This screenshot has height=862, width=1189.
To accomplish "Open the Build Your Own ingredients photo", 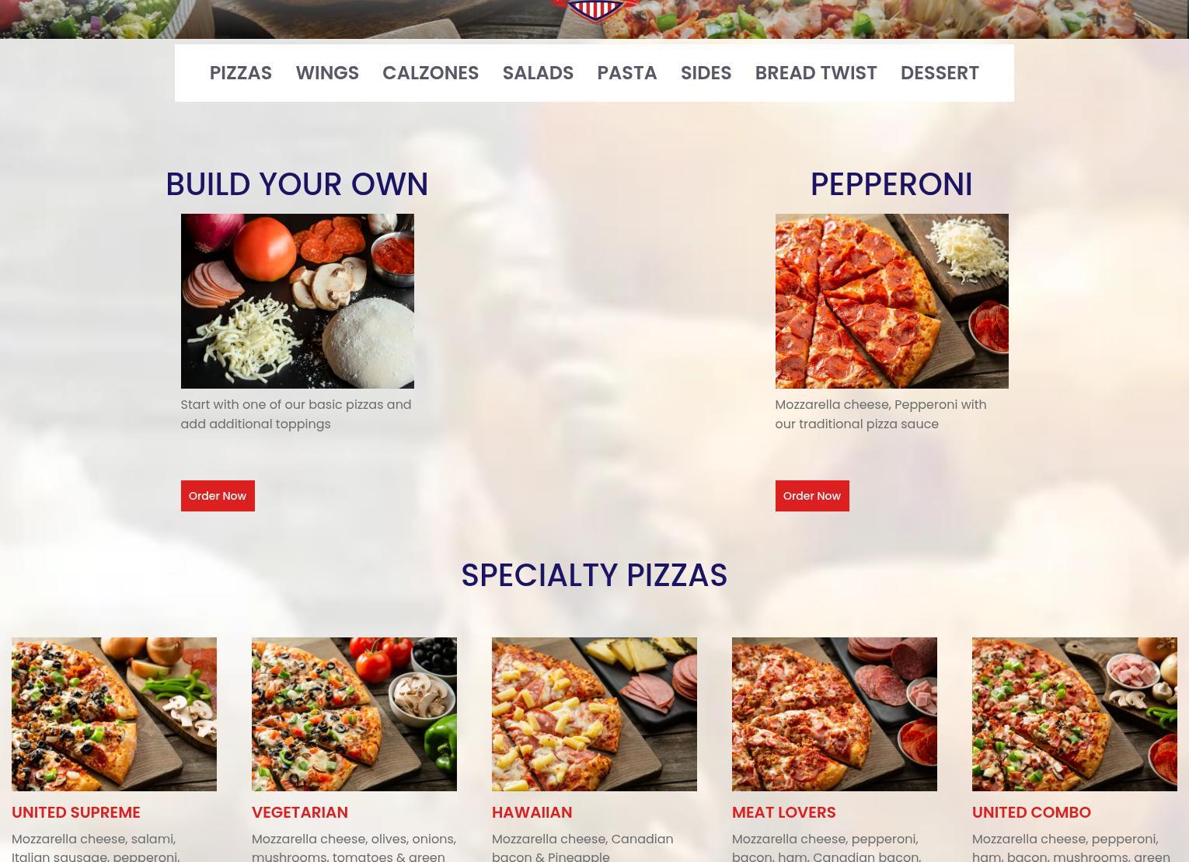I will pos(298,302).
